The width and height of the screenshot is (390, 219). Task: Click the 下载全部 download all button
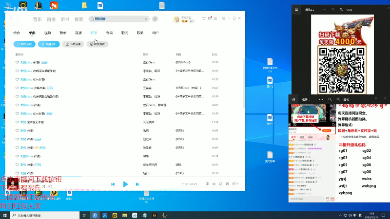73,44
